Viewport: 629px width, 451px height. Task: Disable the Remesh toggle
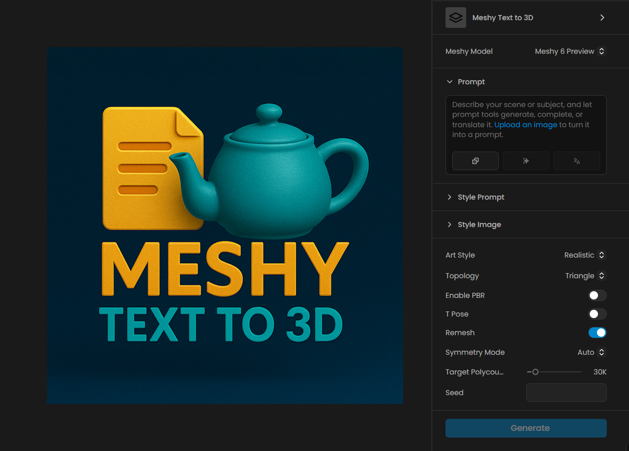(597, 333)
